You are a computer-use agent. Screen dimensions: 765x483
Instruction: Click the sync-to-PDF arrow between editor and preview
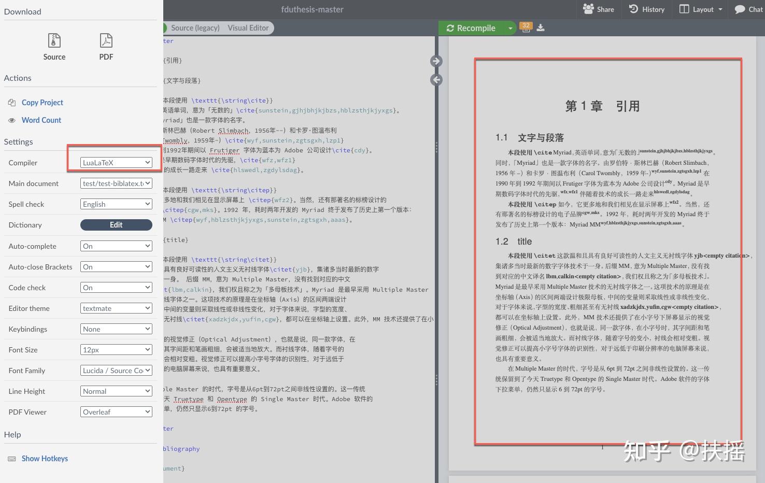point(436,61)
